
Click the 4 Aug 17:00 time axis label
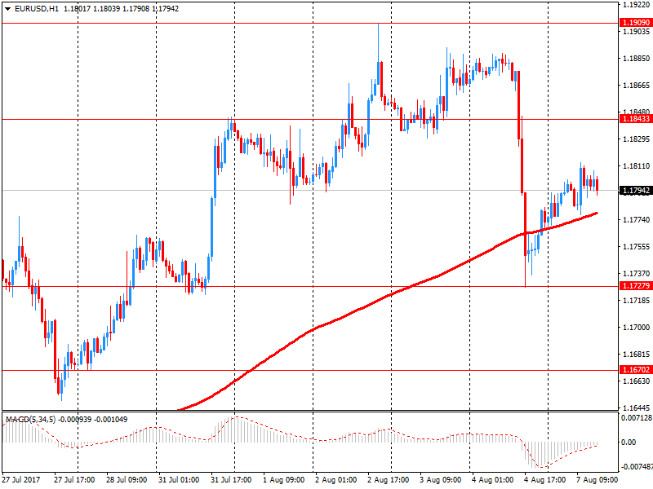544,480
